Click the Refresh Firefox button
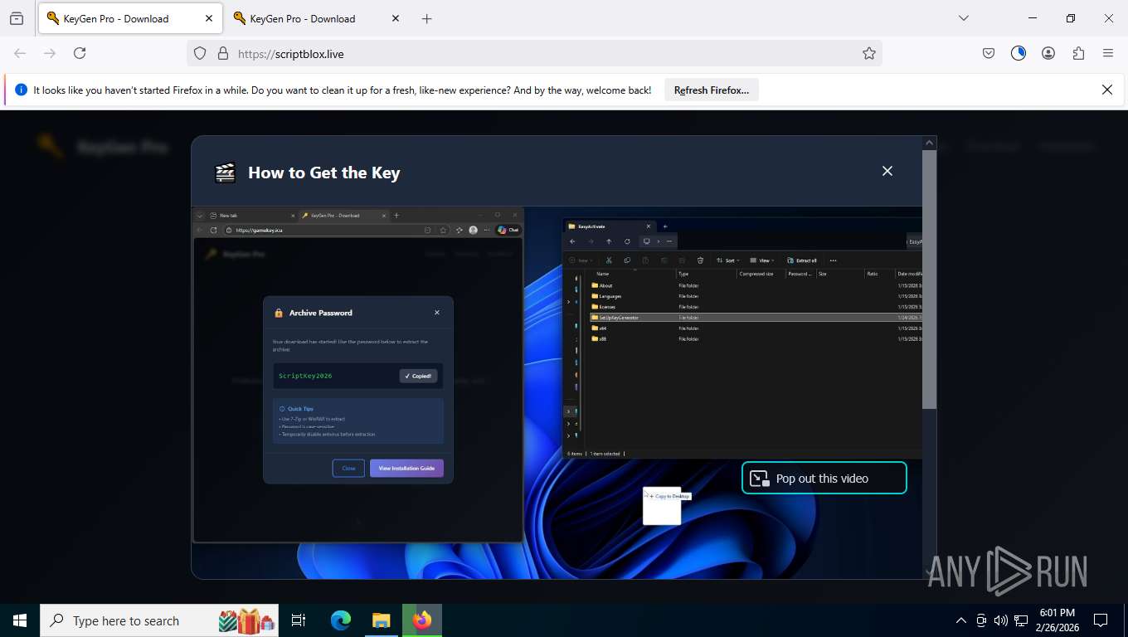Image resolution: width=1128 pixels, height=637 pixels. [x=712, y=90]
